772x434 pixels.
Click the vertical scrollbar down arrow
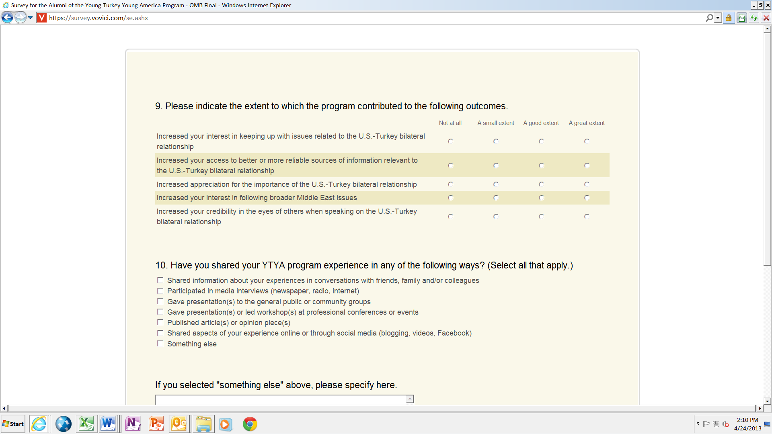(x=767, y=401)
